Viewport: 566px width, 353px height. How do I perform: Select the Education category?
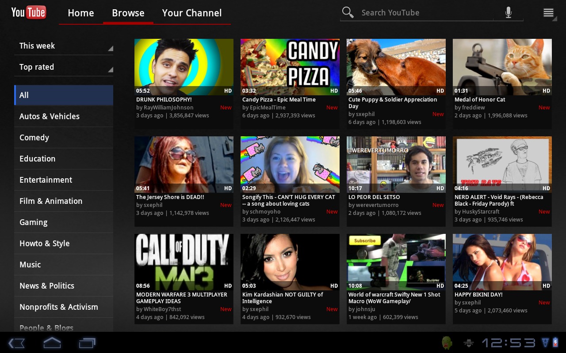coord(64,159)
